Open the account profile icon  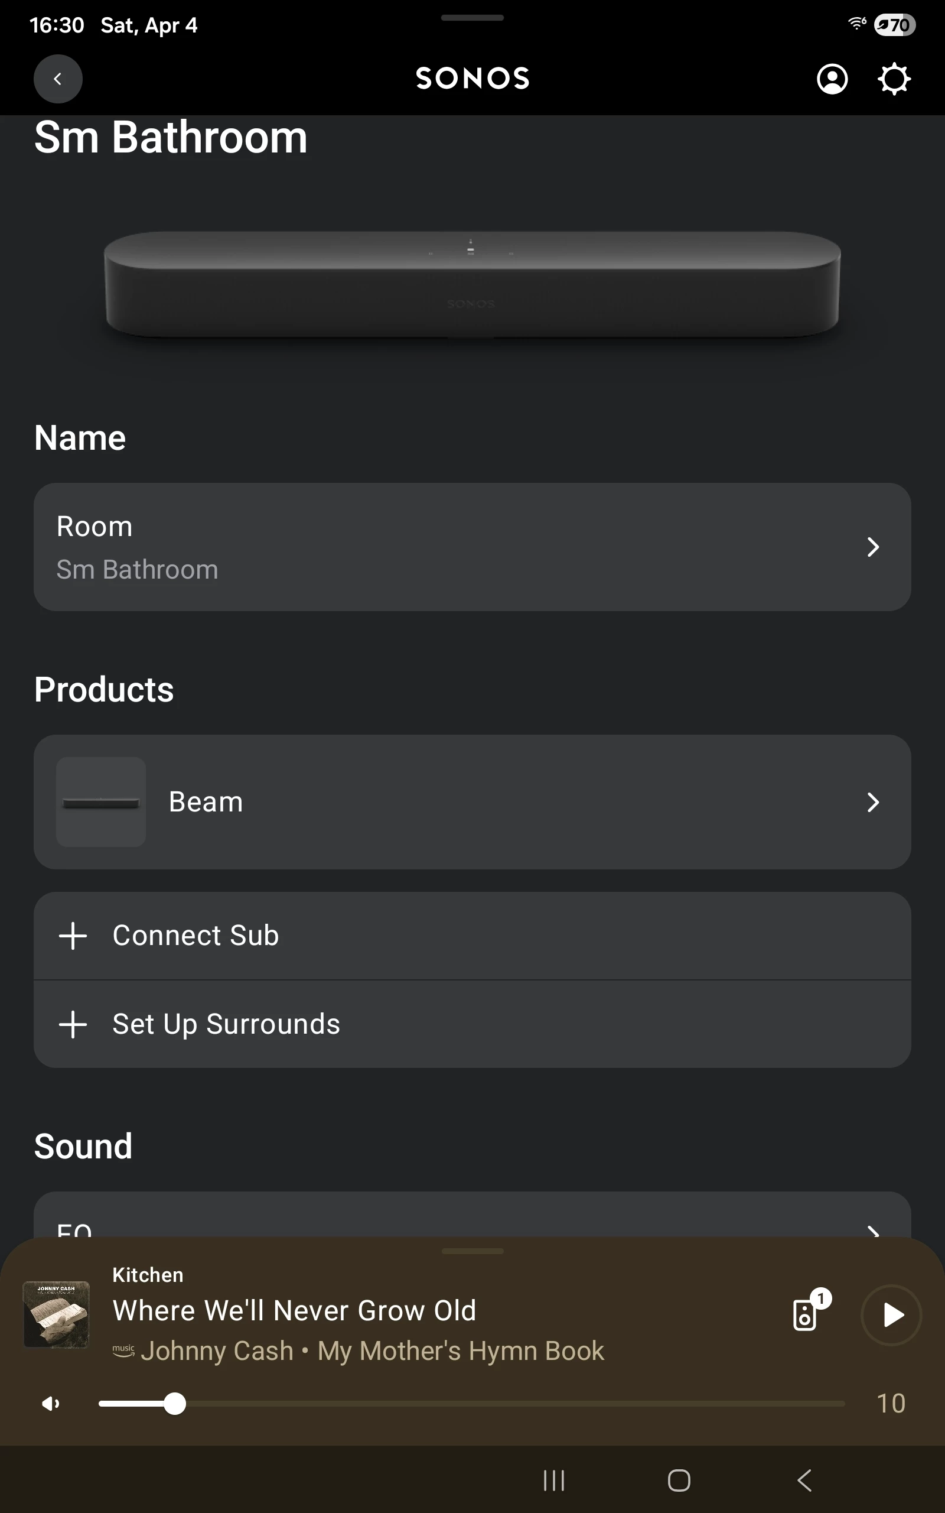(x=832, y=79)
